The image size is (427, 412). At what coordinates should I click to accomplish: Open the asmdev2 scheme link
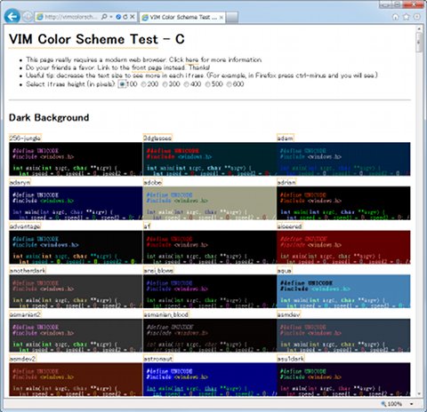22,359
